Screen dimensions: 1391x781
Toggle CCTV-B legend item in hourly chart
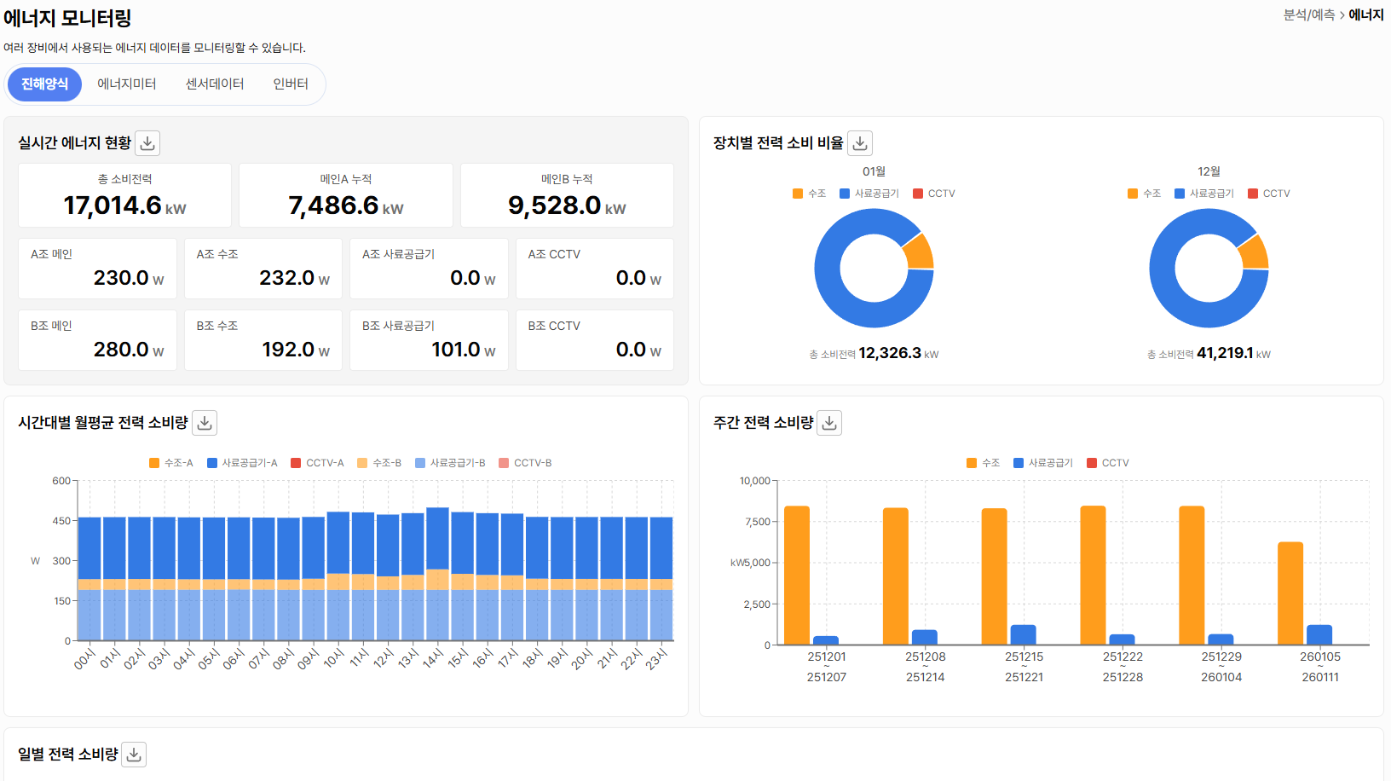(525, 463)
